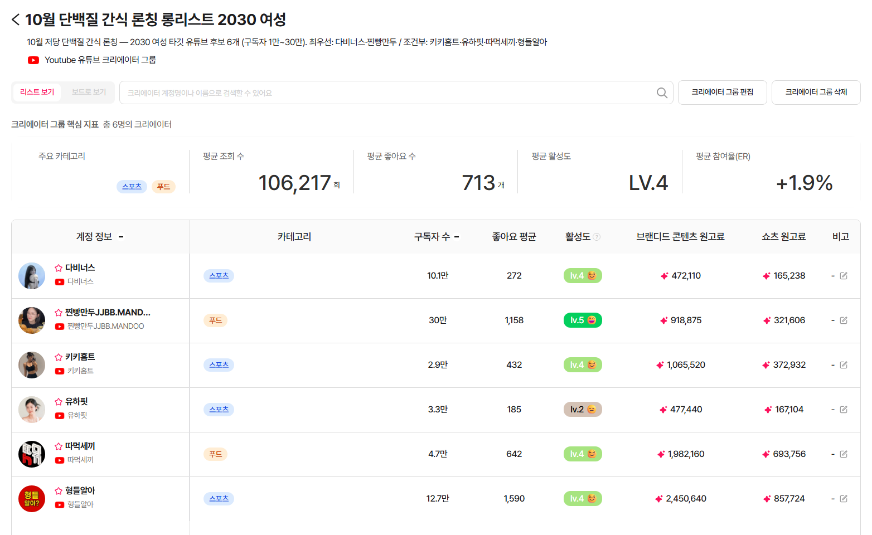
Task: Open the 키키홈트 channel handle link
Action: [x=80, y=371]
